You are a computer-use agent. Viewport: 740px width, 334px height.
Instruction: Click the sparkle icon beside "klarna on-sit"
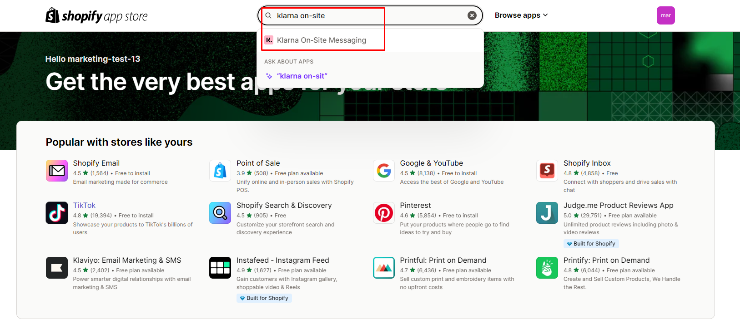pyautogui.click(x=269, y=76)
